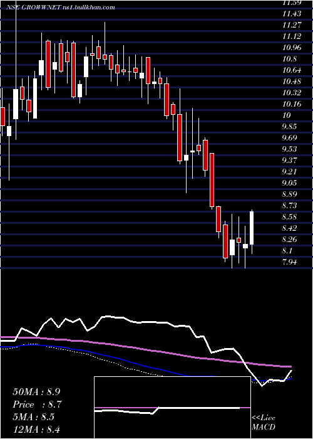The width and height of the screenshot is (313, 439).
Task: Click the 9.21 price axis label
Action: [x=289, y=172]
